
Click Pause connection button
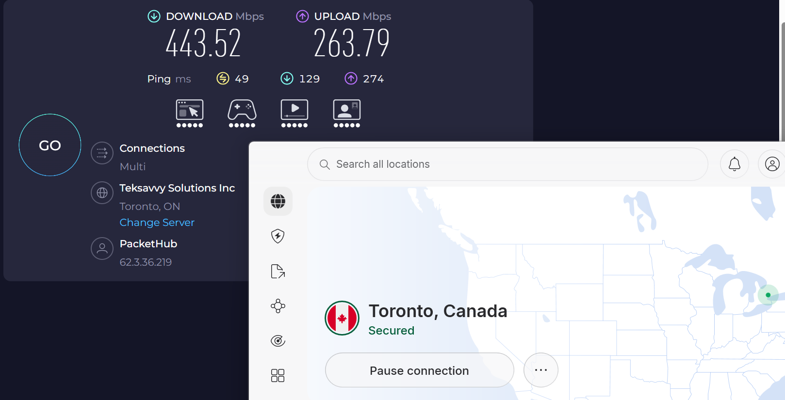(420, 370)
